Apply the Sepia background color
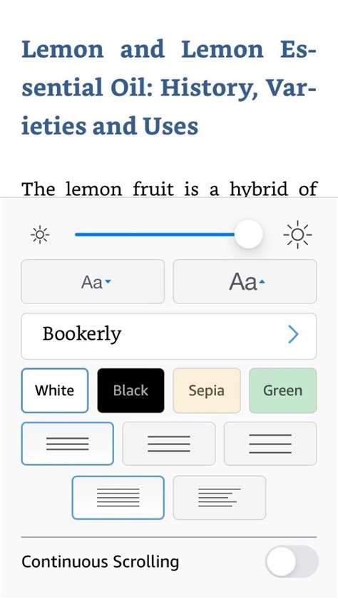Screen dimensions: 338x599 (x=207, y=390)
